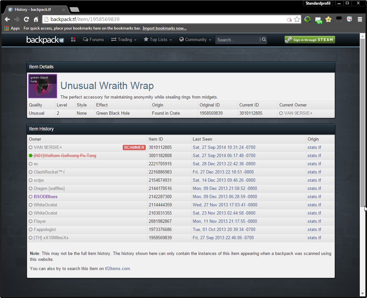The height and width of the screenshot is (298, 367).
Task: Open the Forums menu item
Action: [93, 40]
